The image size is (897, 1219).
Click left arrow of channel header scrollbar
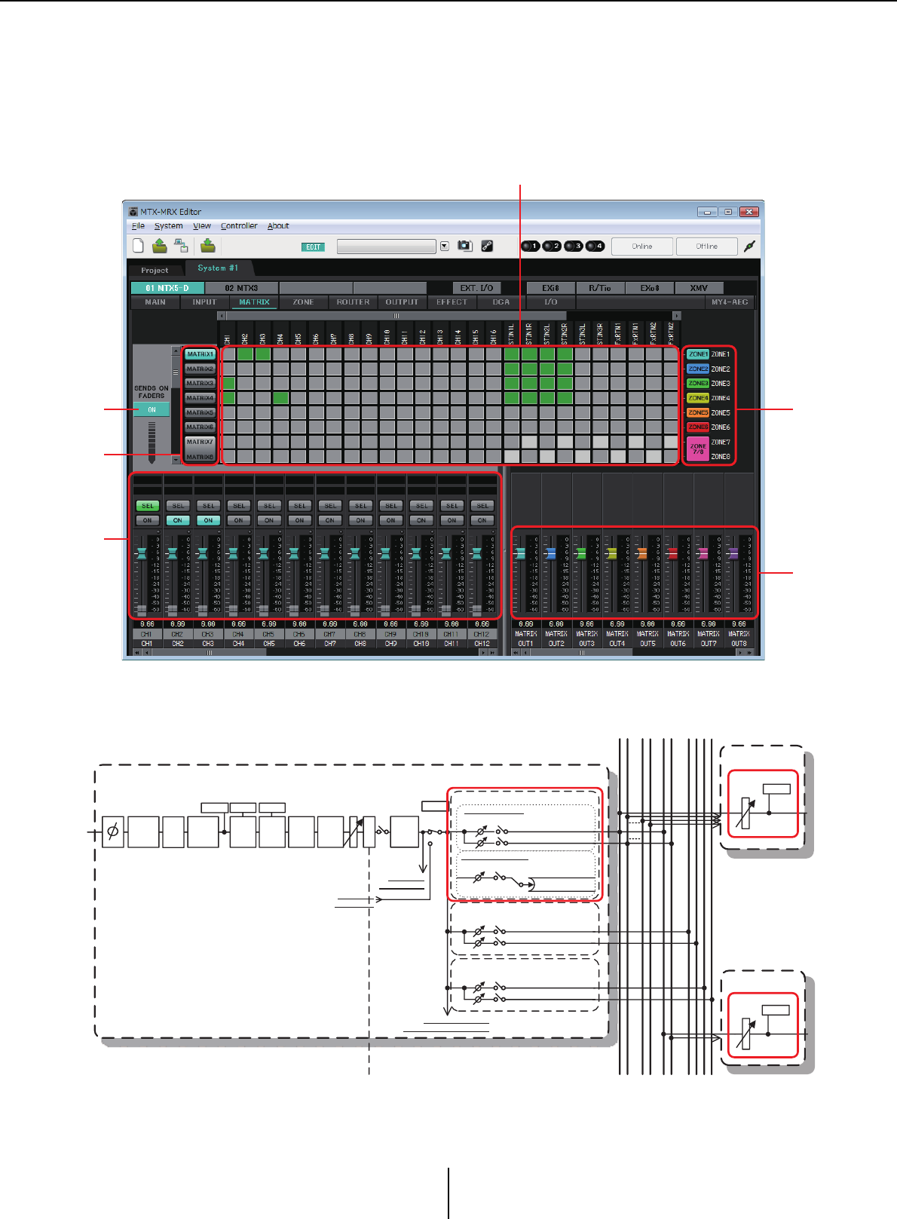click(221, 316)
